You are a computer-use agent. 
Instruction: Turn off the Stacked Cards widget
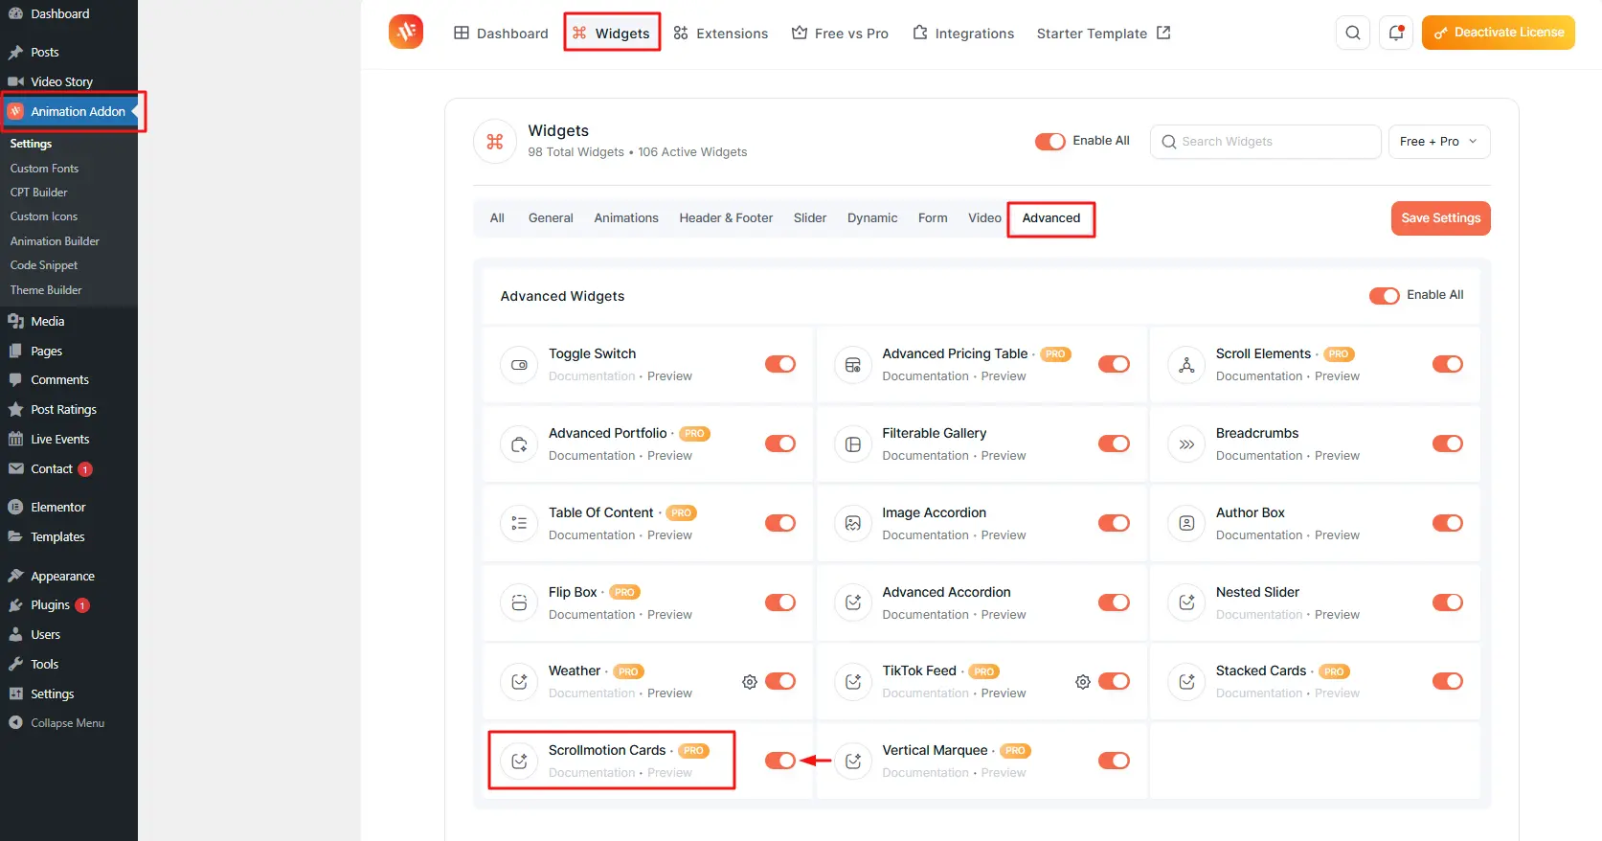point(1448,681)
